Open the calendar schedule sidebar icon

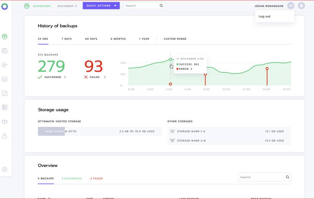[x=5, y=51]
